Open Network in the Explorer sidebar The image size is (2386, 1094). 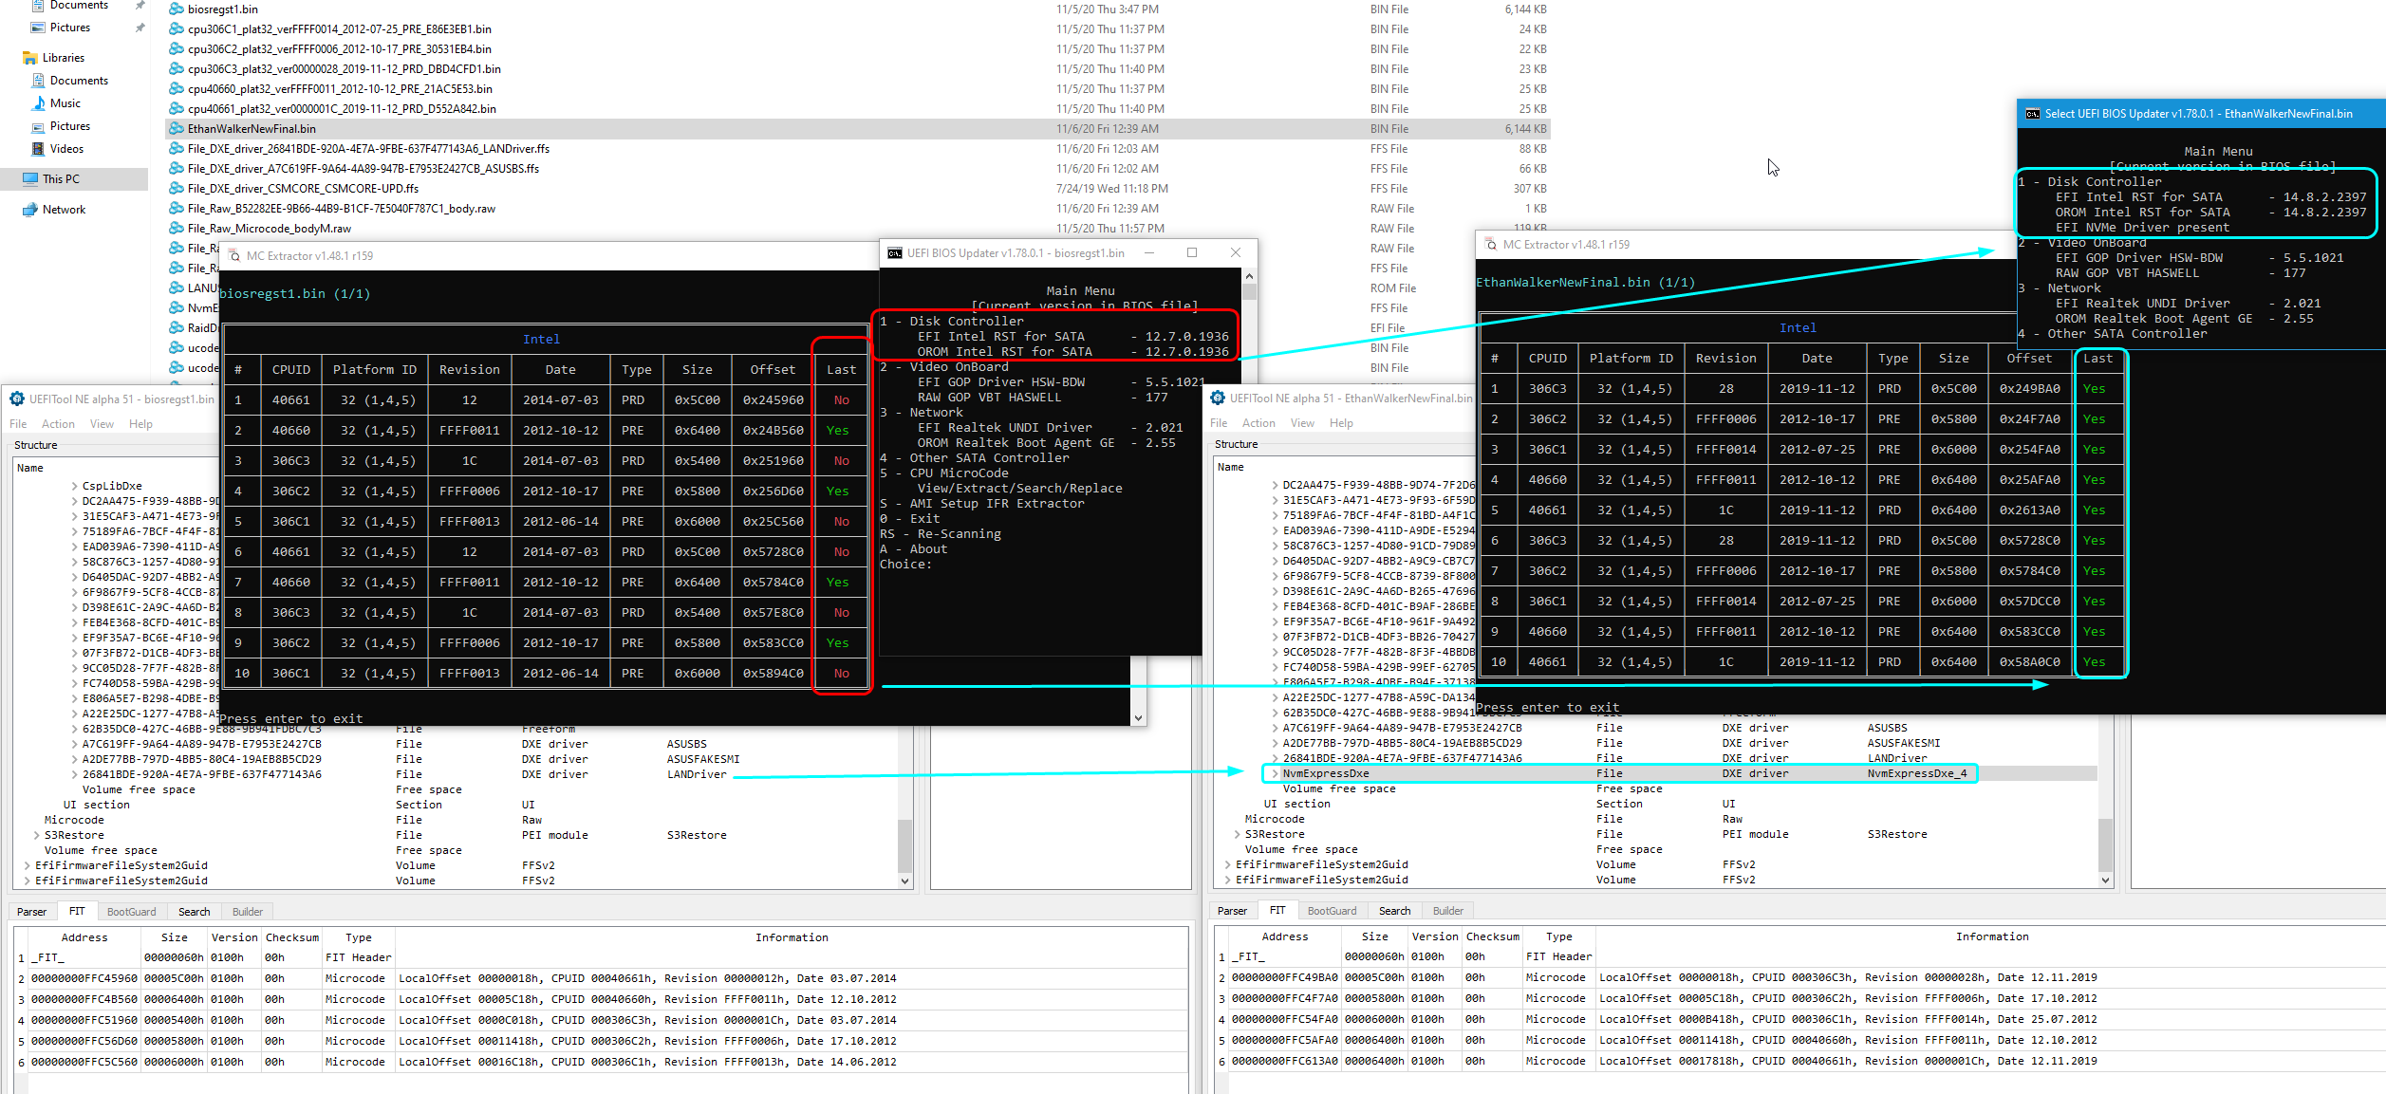[64, 210]
